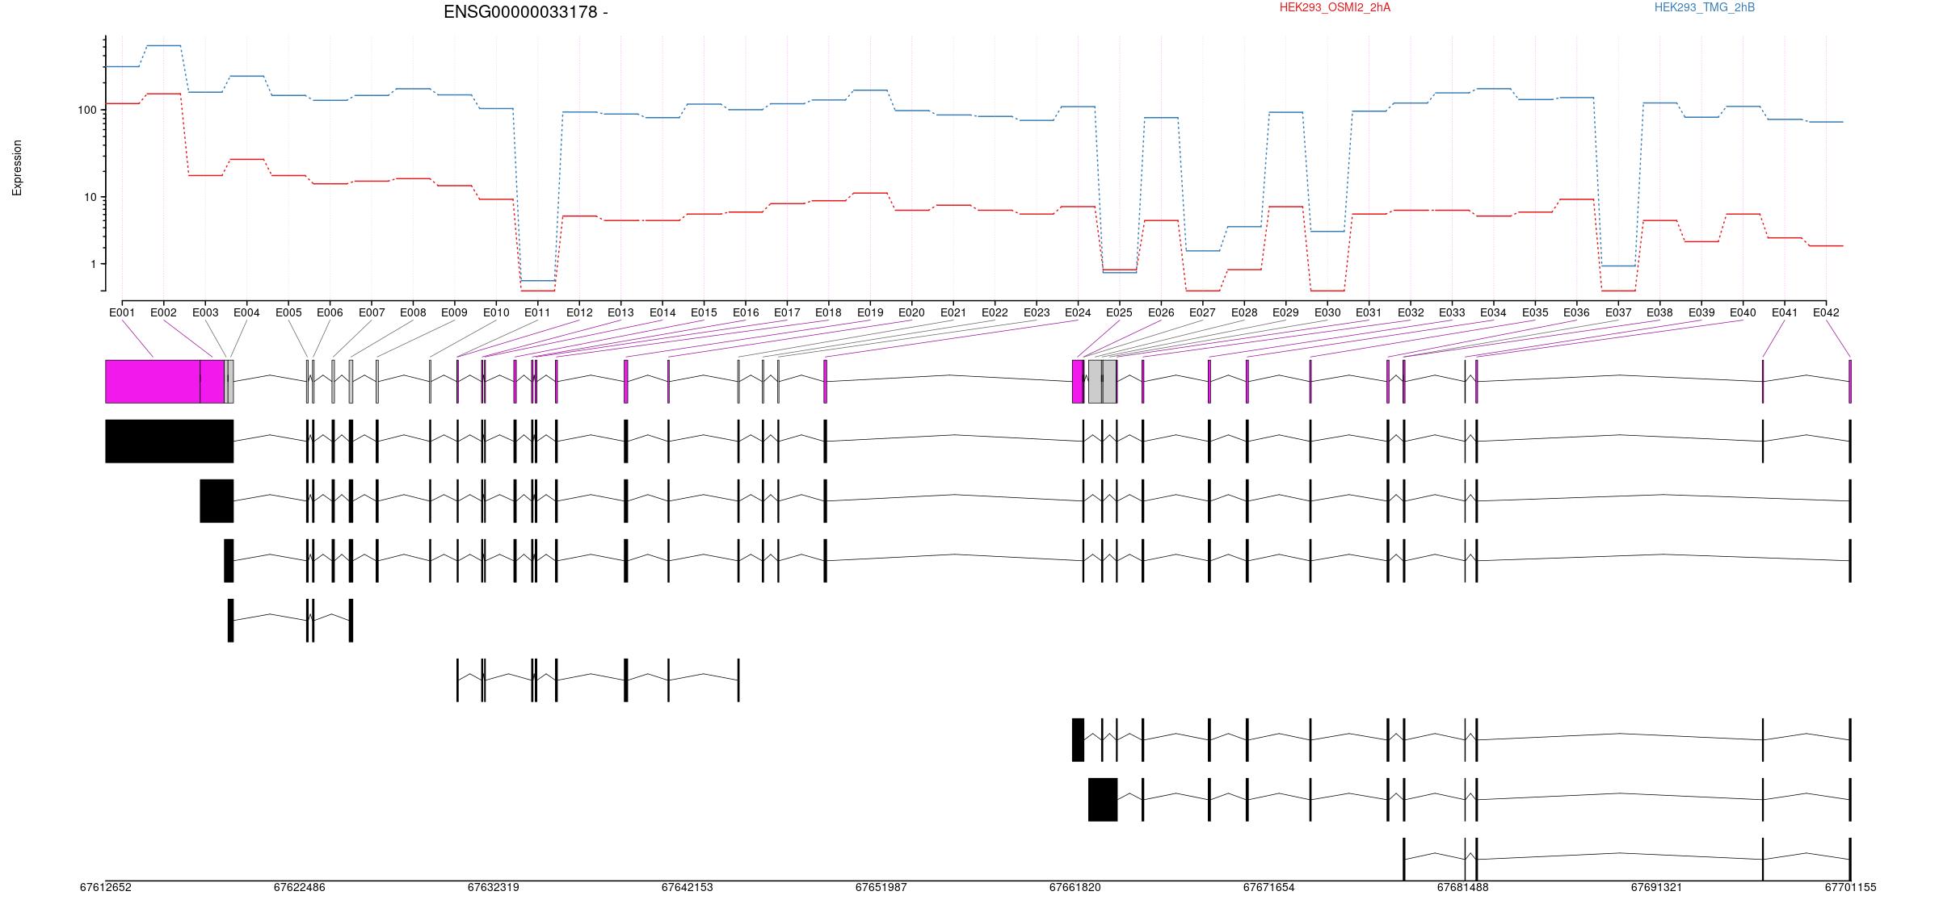The height and width of the screenshot is (904, 1939).
Task: Click exon label E028
Action: point(1244,312)
